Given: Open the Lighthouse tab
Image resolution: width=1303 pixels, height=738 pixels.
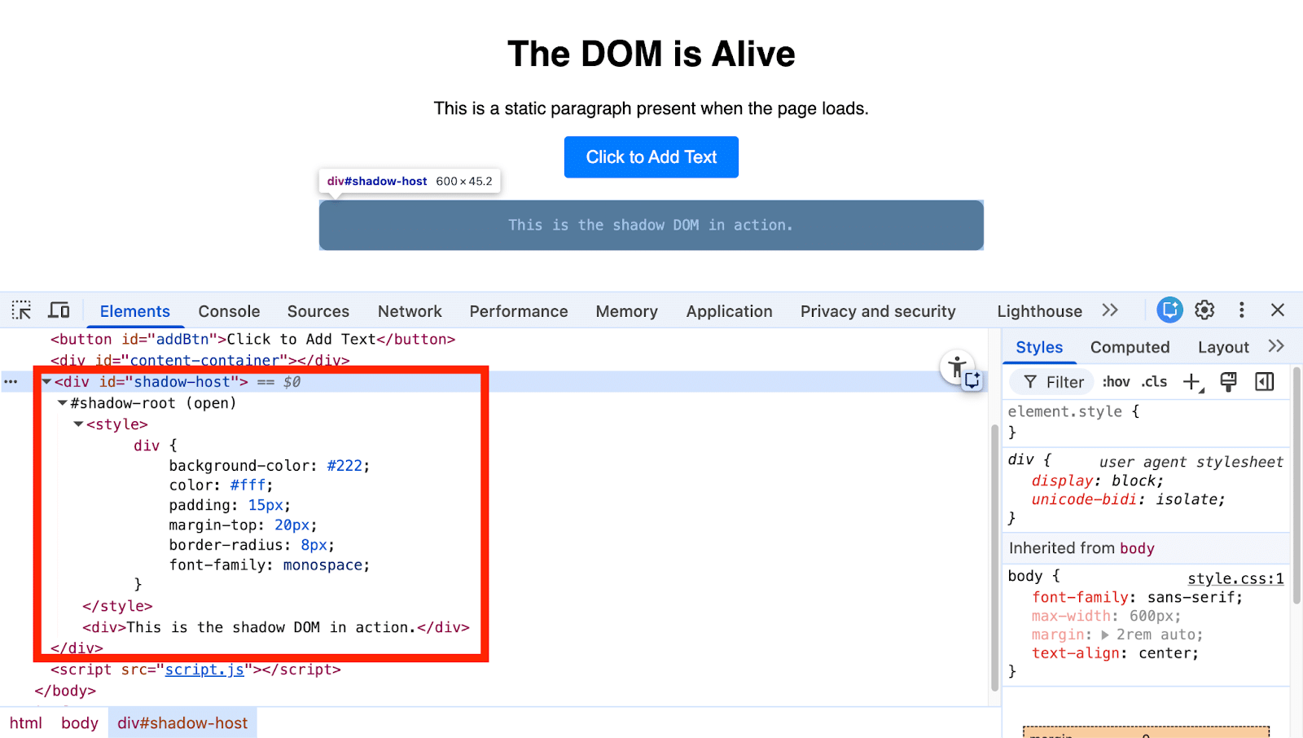Looking at the screenshot, I should point(1039,311).
